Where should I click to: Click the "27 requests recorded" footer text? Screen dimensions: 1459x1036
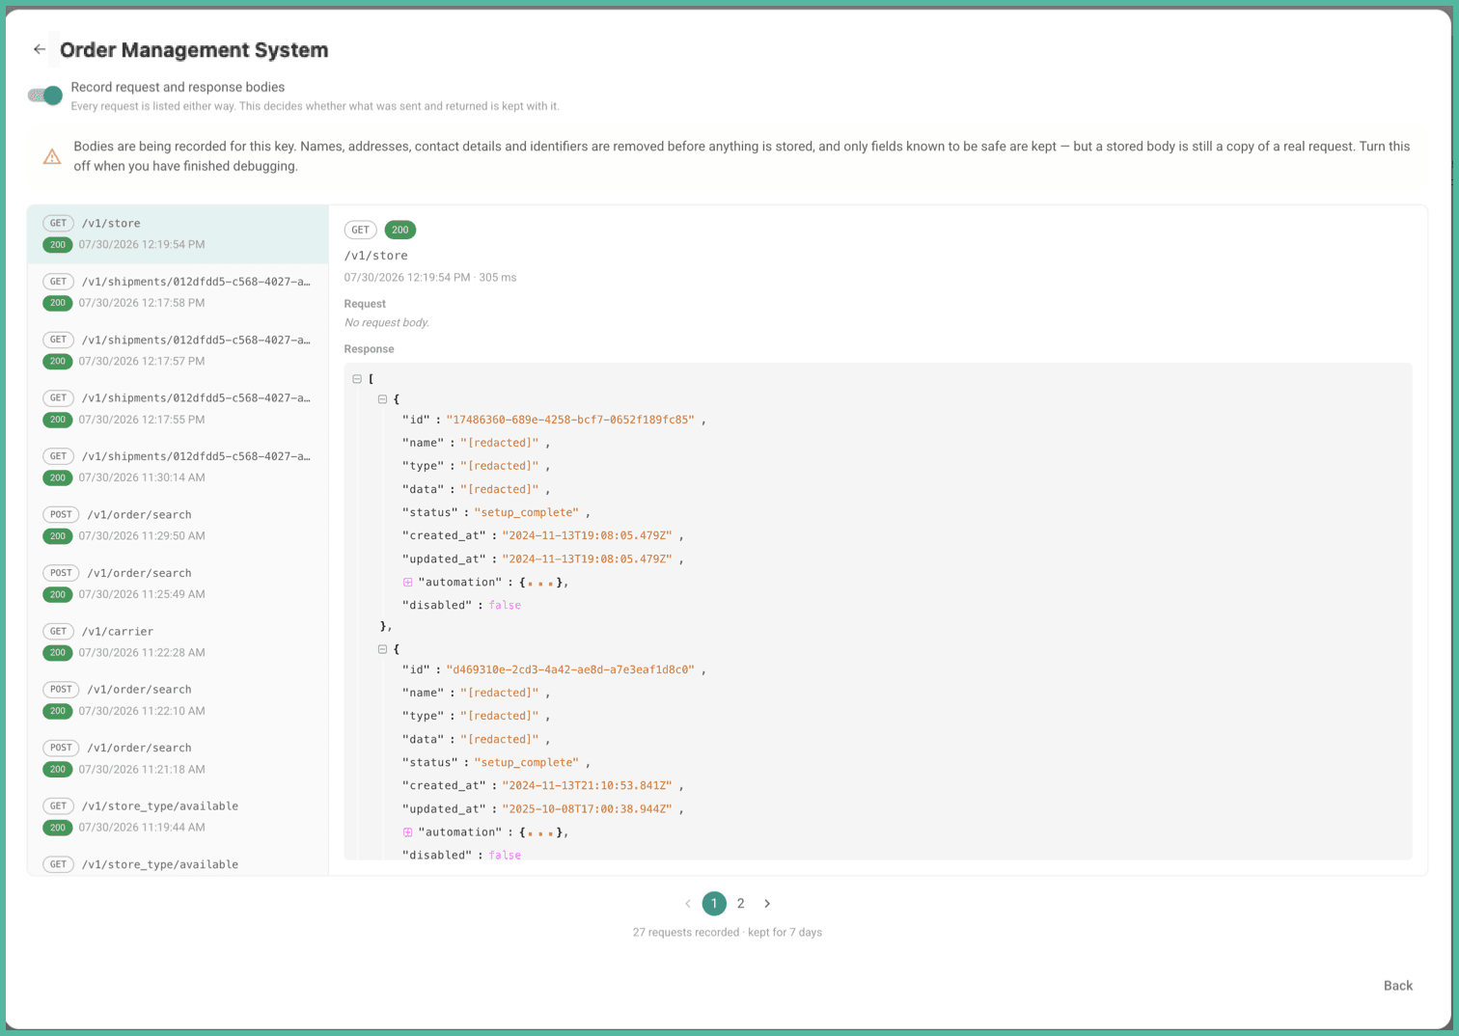pyautogui.click(x=686, y=933)
